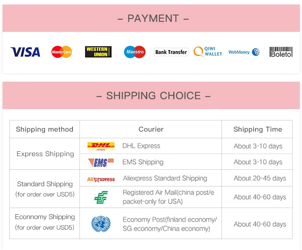The height and width of the screenshot is (250, 302).
Task: Click the blue UN-style economy post emblem
Action: click(101, 224)
